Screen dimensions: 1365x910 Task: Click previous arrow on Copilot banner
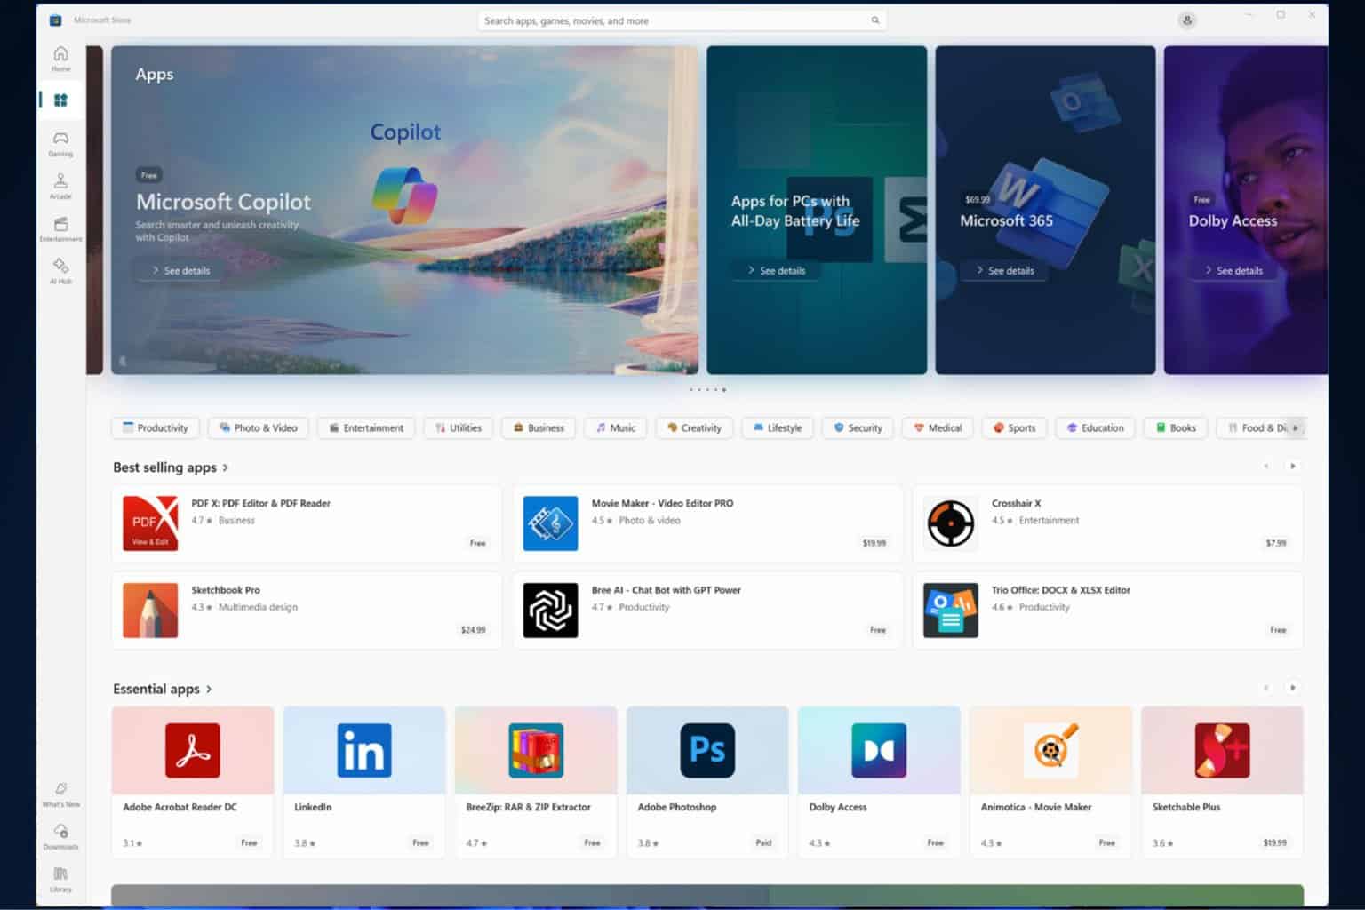click(122, 361)
